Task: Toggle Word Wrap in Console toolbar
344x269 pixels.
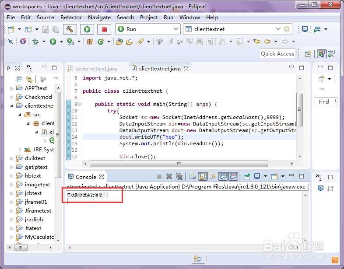Action: 213,176
